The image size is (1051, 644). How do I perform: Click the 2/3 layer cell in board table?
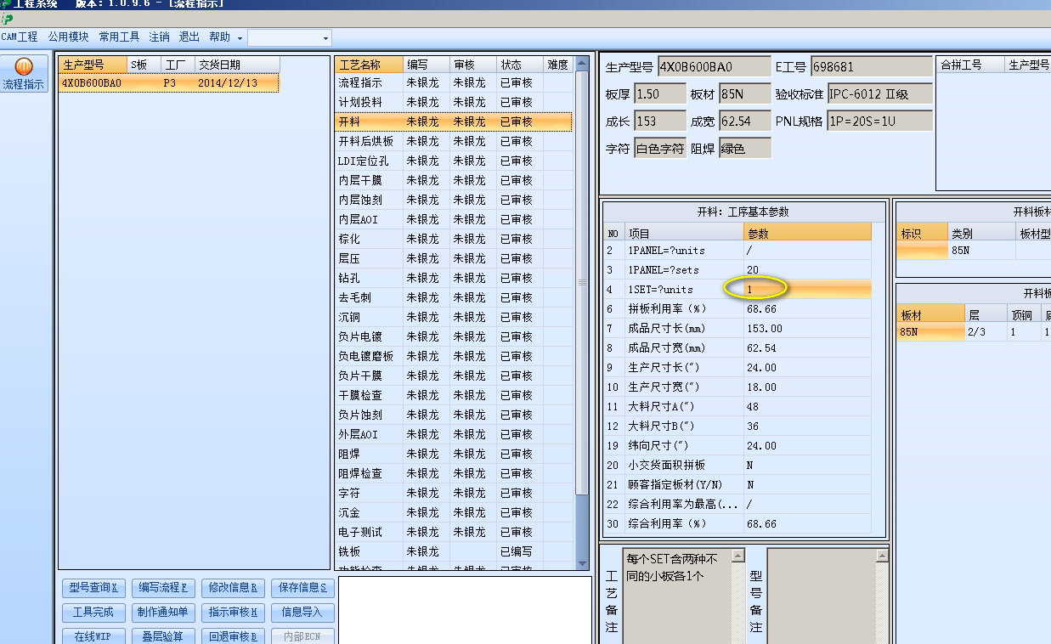[x=986, y=332]
